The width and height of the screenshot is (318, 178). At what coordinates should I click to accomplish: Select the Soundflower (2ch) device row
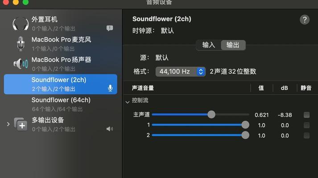61,84
